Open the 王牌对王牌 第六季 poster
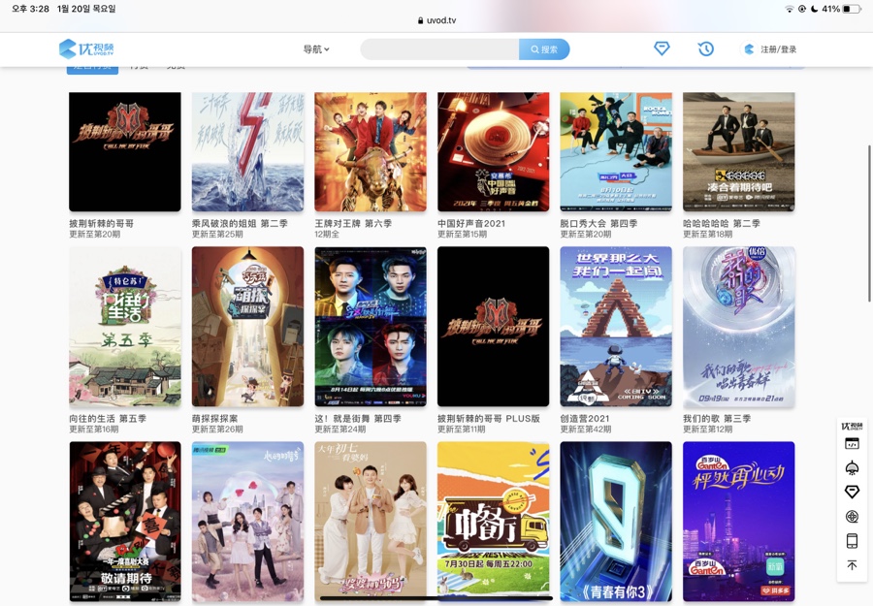The image size is (873, 606). pos(371,151)
